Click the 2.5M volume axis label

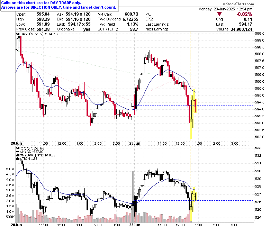10,195
